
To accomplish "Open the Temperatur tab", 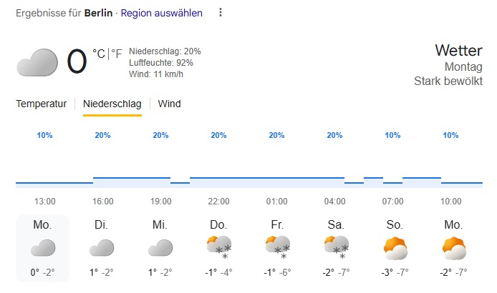I will coord(42,104).
